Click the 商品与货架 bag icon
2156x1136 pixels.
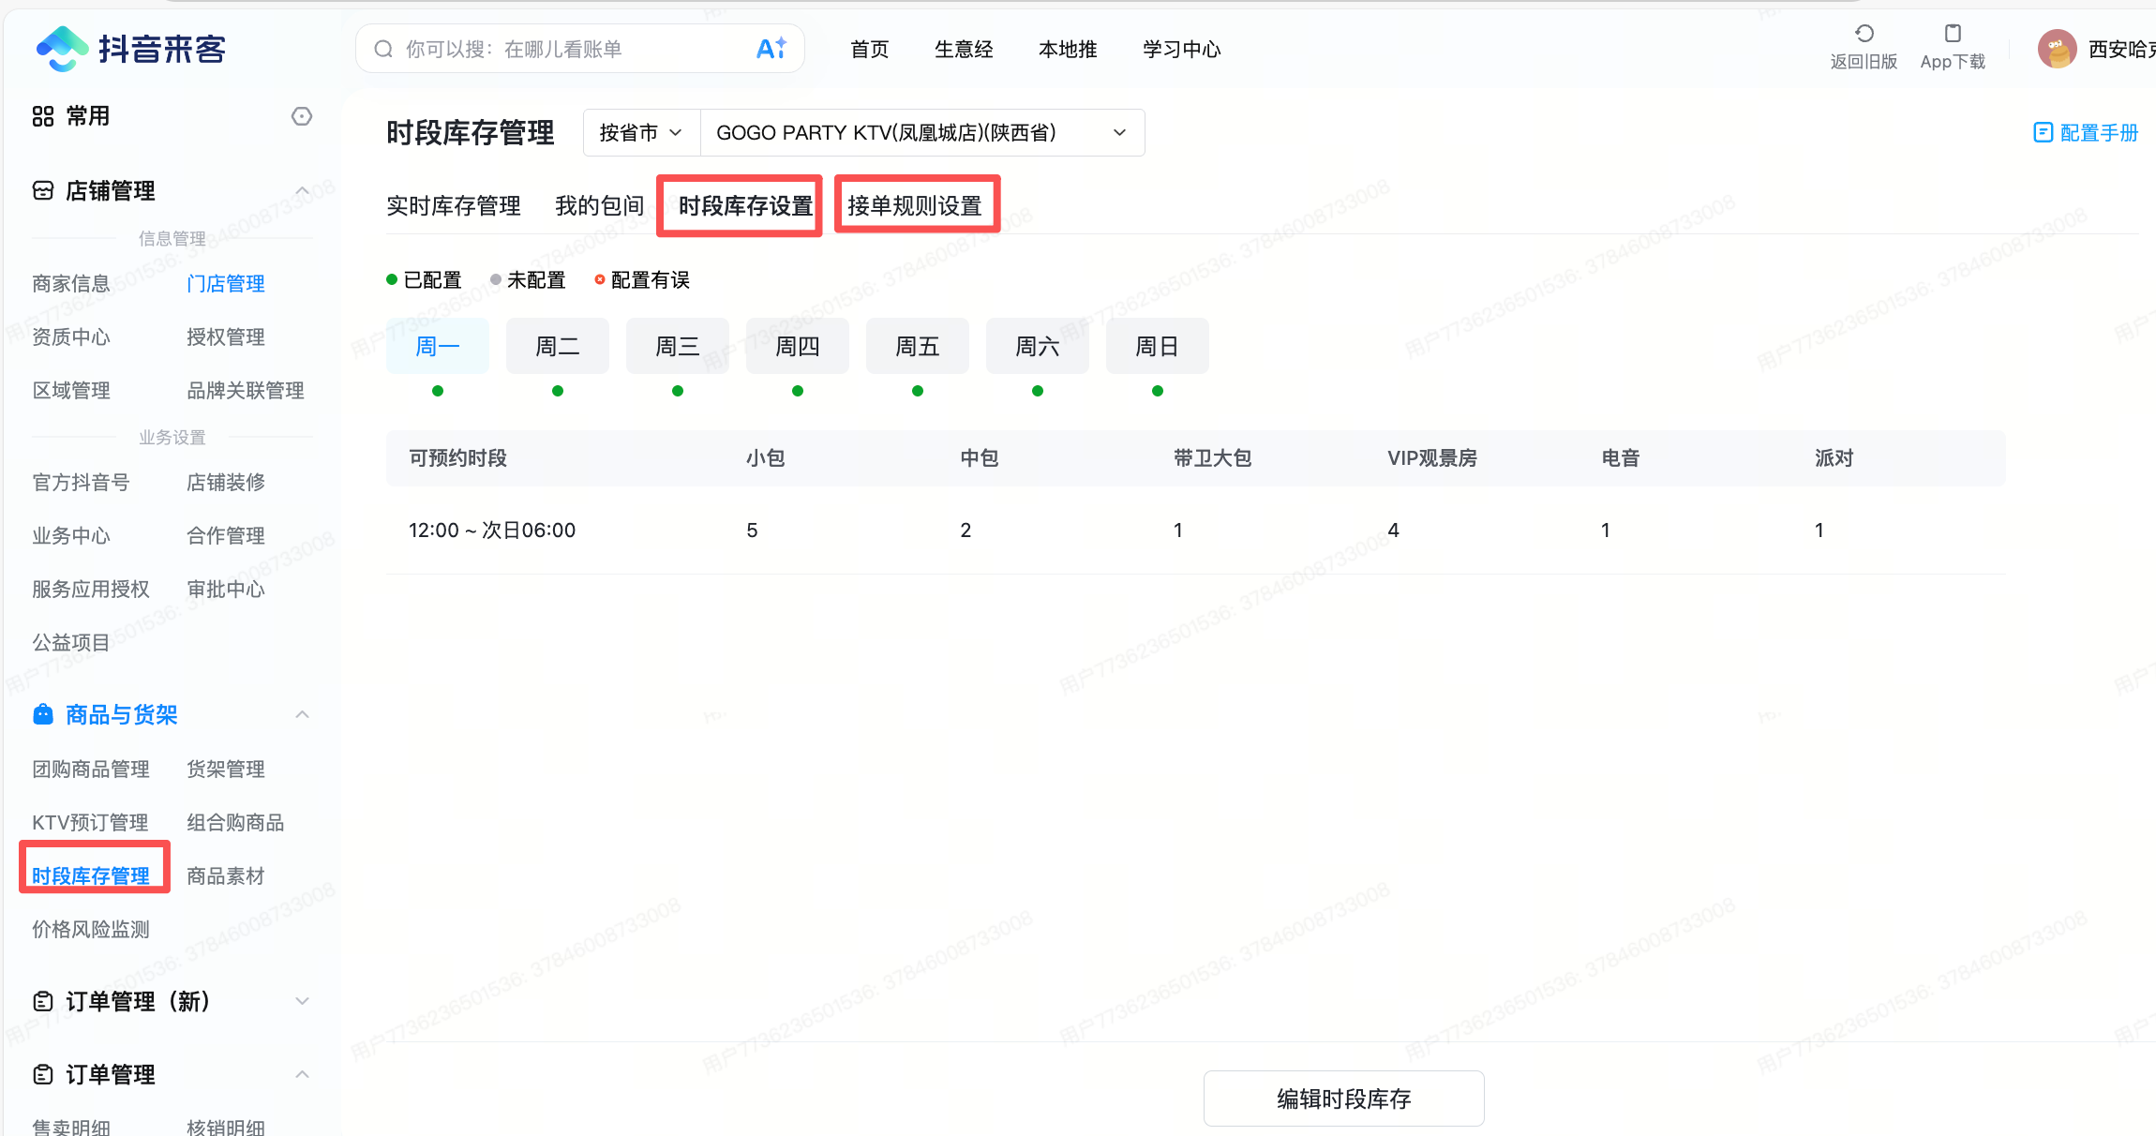tap(42, 713)
